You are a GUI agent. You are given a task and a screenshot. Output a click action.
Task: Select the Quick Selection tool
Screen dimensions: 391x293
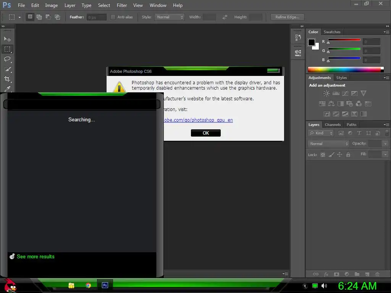pos(7,69)
